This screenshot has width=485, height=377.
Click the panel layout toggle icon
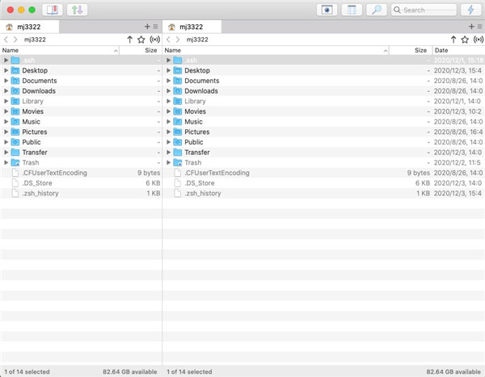click(x=53, y=10)
